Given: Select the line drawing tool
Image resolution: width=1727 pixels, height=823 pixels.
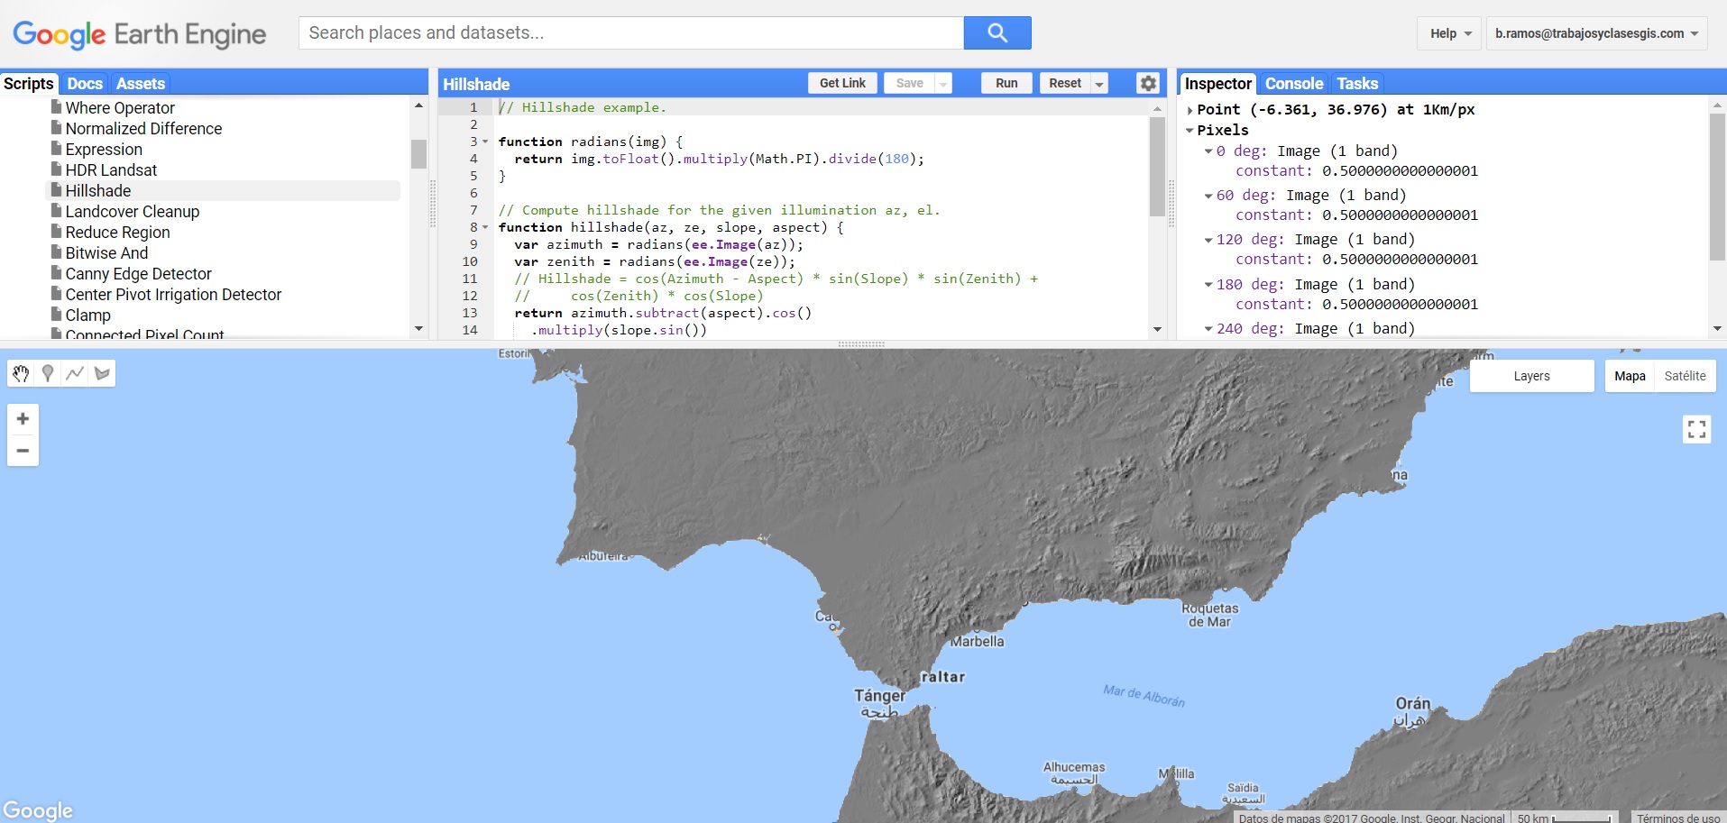Looking at the screenshot, I should coord(75,373).
